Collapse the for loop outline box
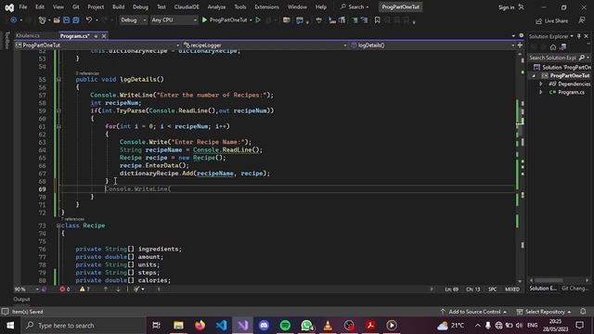 click(x=58, y=126)
